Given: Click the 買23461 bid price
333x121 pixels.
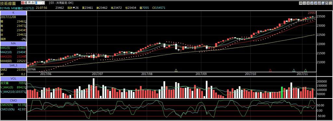Looking at the screenshot, I should pyautogui.click(x=87, y=8).
